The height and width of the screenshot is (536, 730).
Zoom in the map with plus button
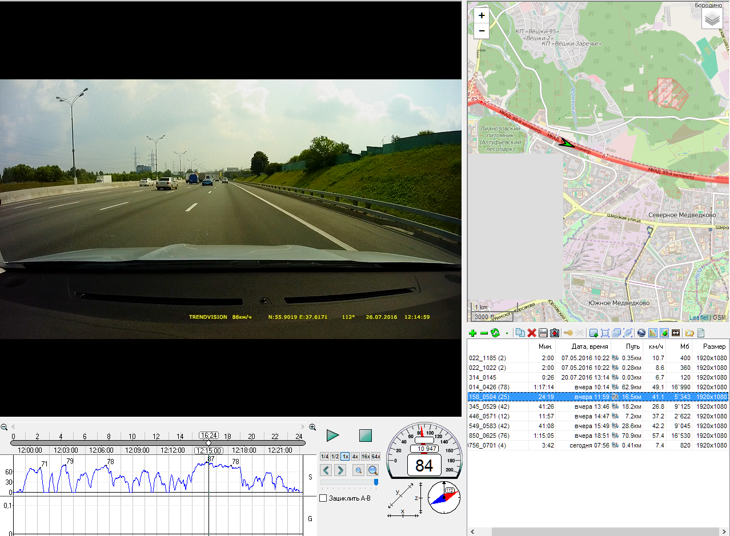tap(482, 15)
